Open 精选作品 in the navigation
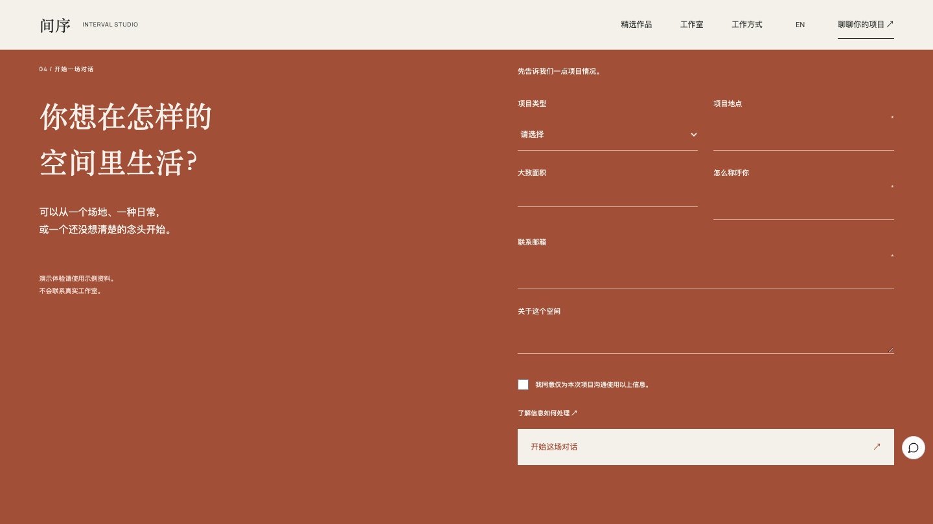The height and width of the screenshot is (524, 933). 636,25
